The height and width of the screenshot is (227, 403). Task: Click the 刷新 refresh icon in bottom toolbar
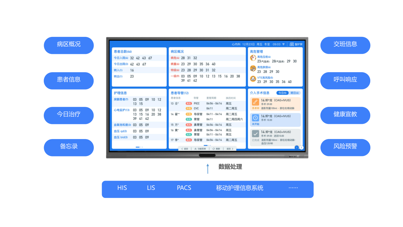(214, 148)
